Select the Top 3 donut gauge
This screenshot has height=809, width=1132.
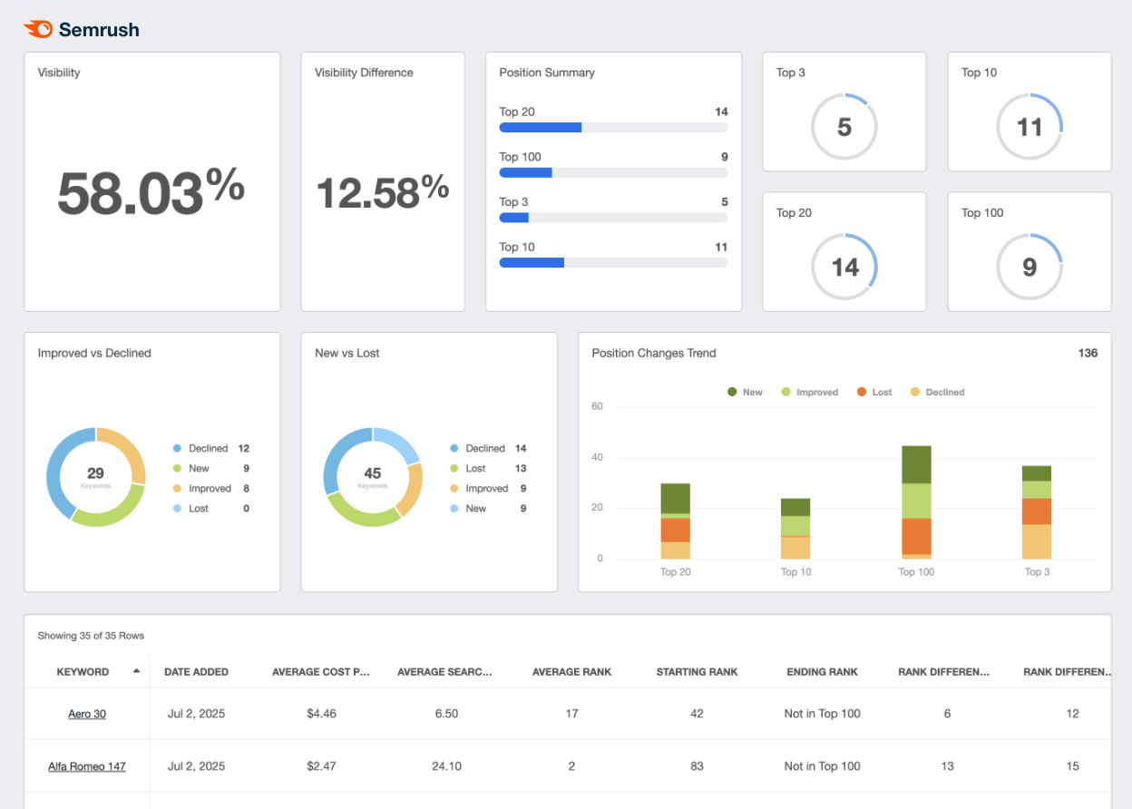pyautogui.click(x=844, y=127)
